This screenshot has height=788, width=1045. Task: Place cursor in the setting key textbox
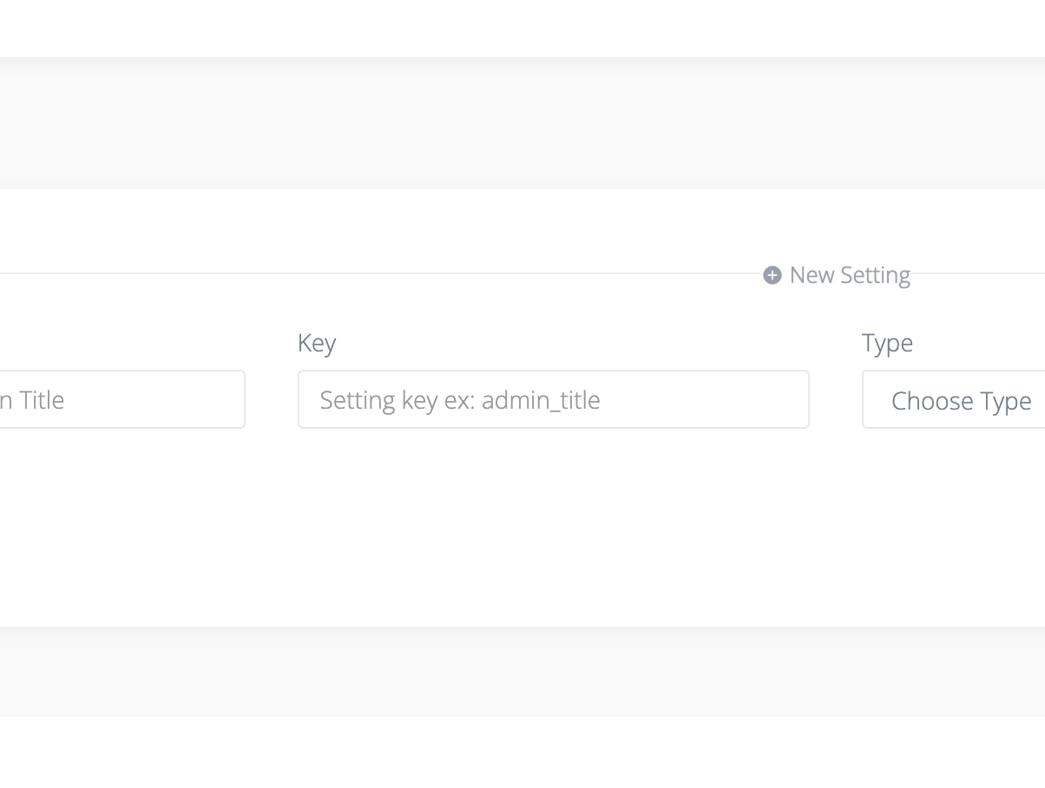pos(553,399)
